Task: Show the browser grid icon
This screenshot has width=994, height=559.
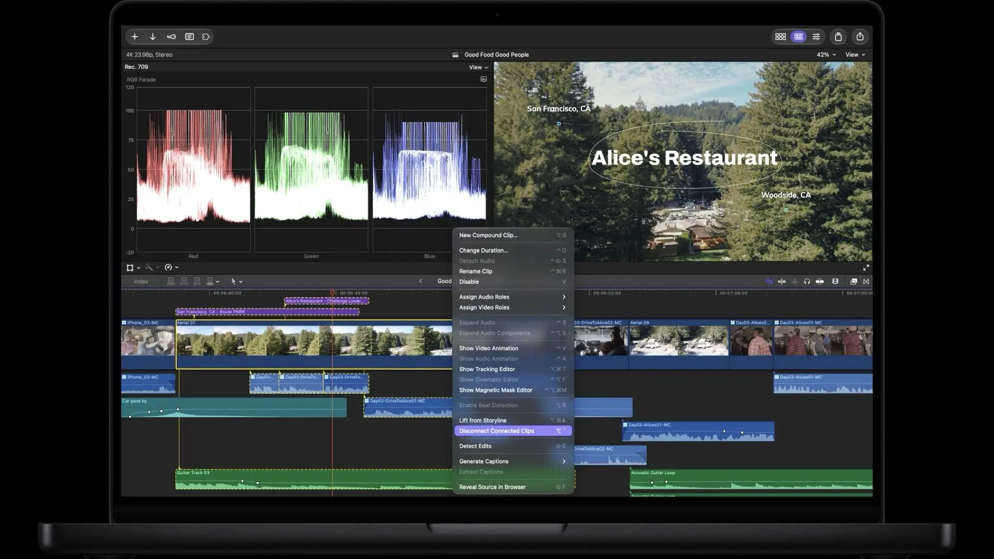Action: pos(781,37)
